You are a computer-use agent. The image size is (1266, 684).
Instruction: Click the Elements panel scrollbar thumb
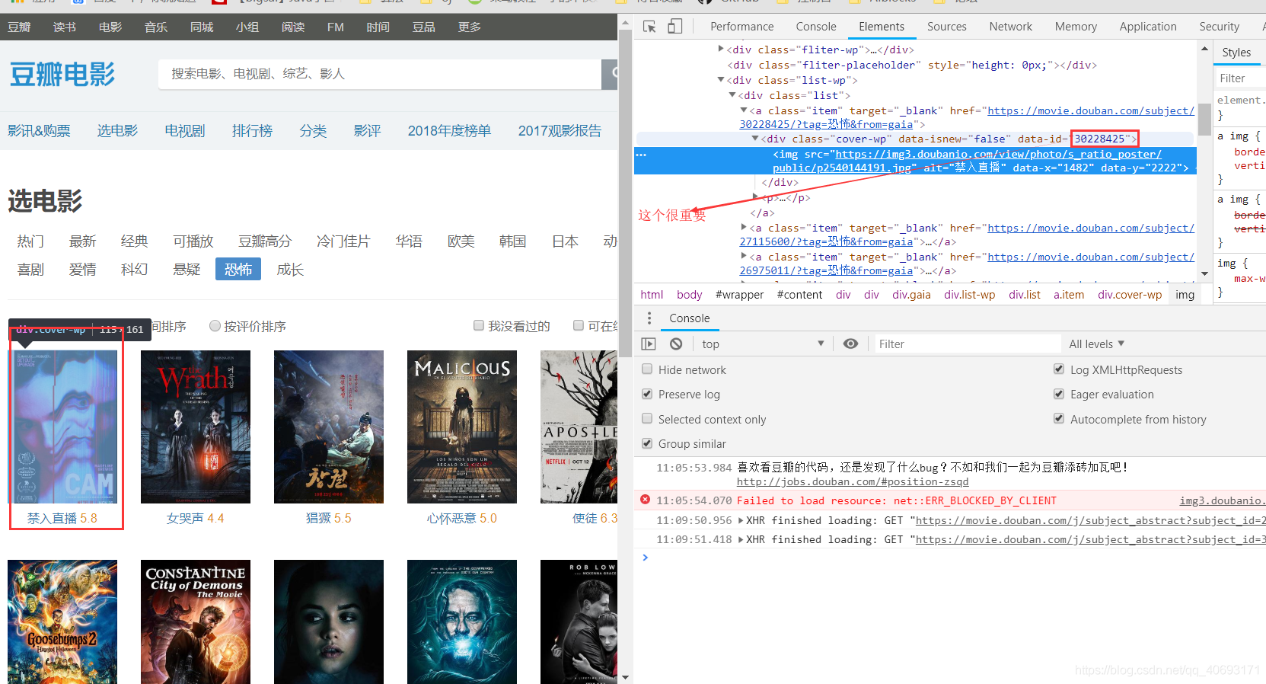(1204, 120)
